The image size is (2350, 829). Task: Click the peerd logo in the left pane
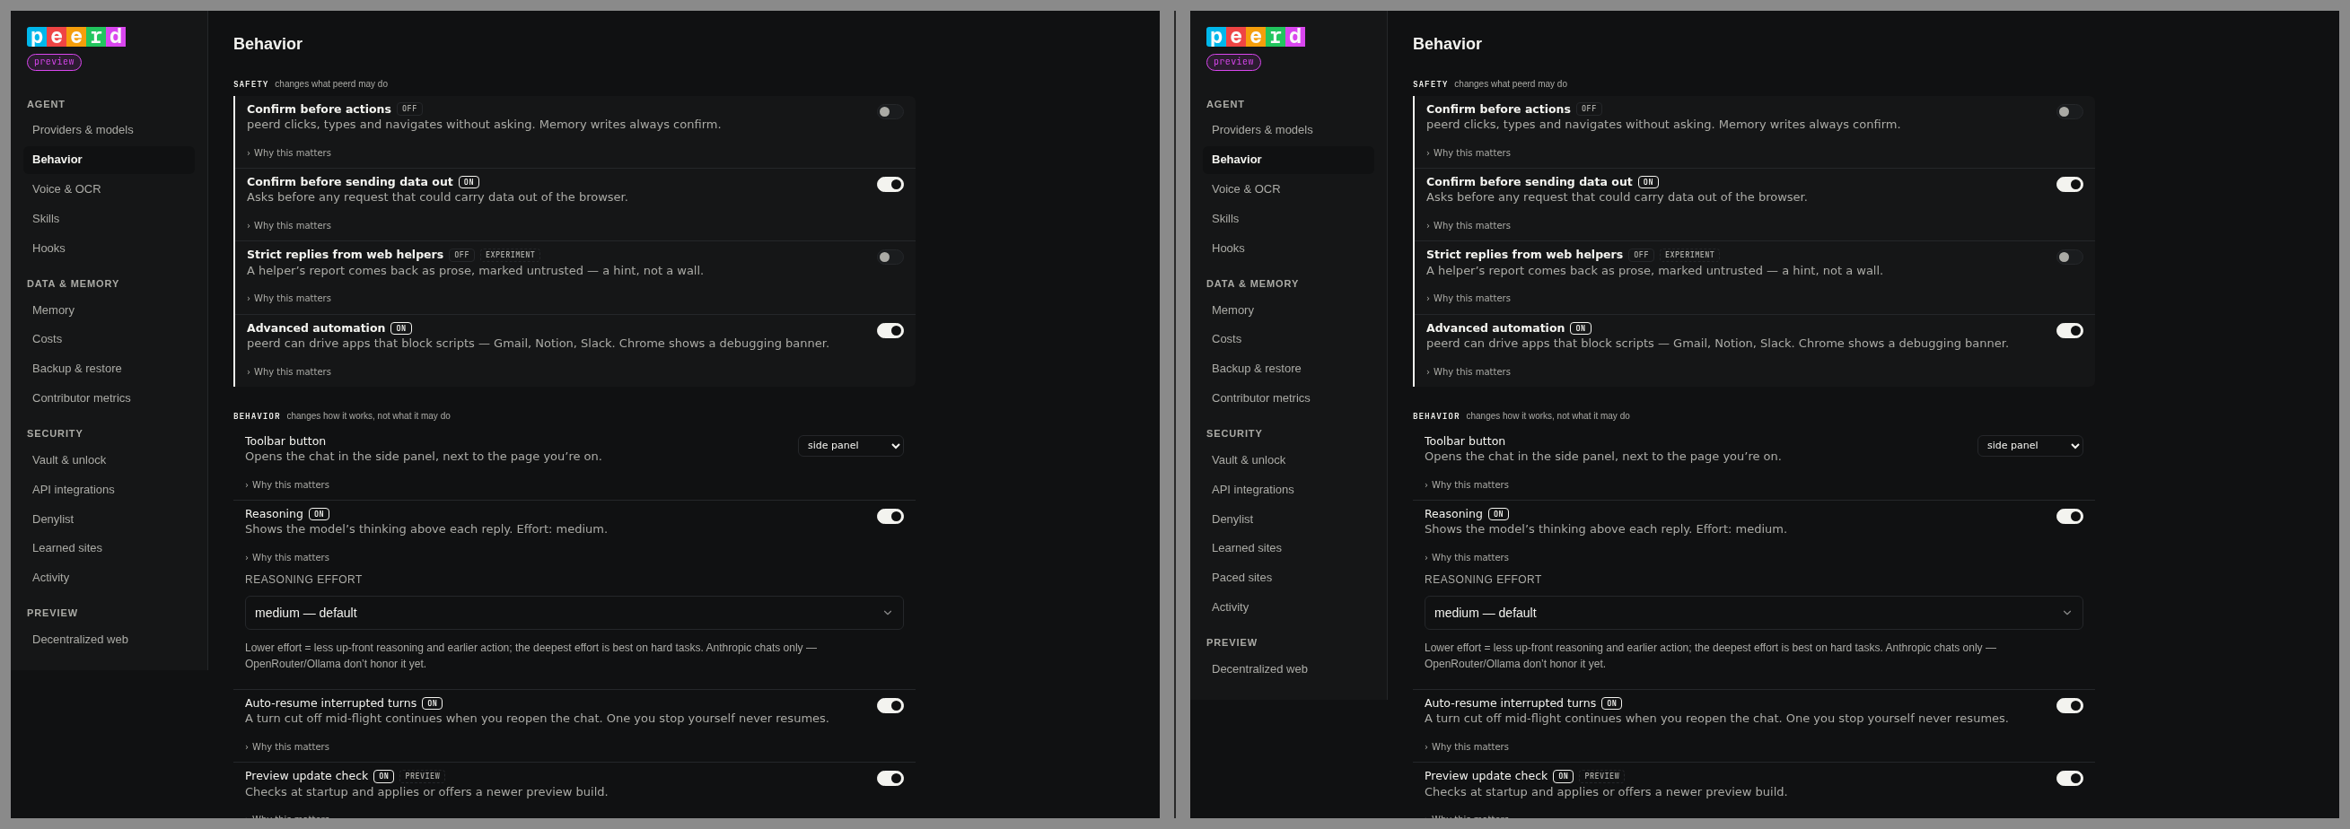tap(76, 37)
